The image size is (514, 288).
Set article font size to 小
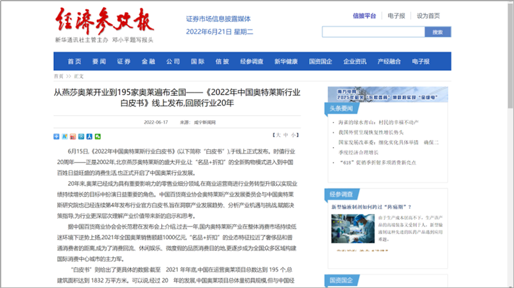pos(294,136)
